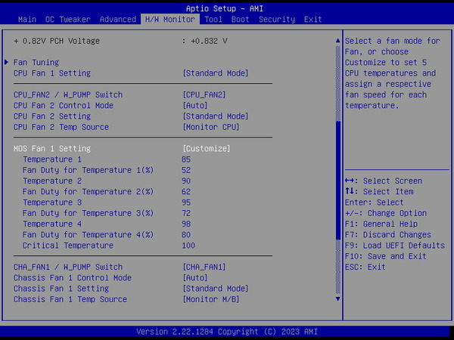Select the CPU Fan 1 Setting label
The height and width of the screenshot is (340, 454).
coord(52,73)
